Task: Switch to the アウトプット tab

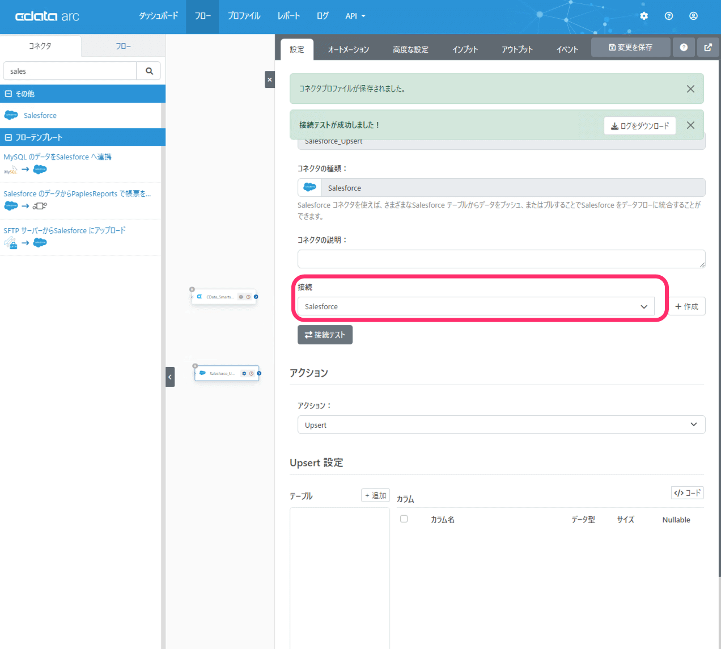Action: pos(518,49)
